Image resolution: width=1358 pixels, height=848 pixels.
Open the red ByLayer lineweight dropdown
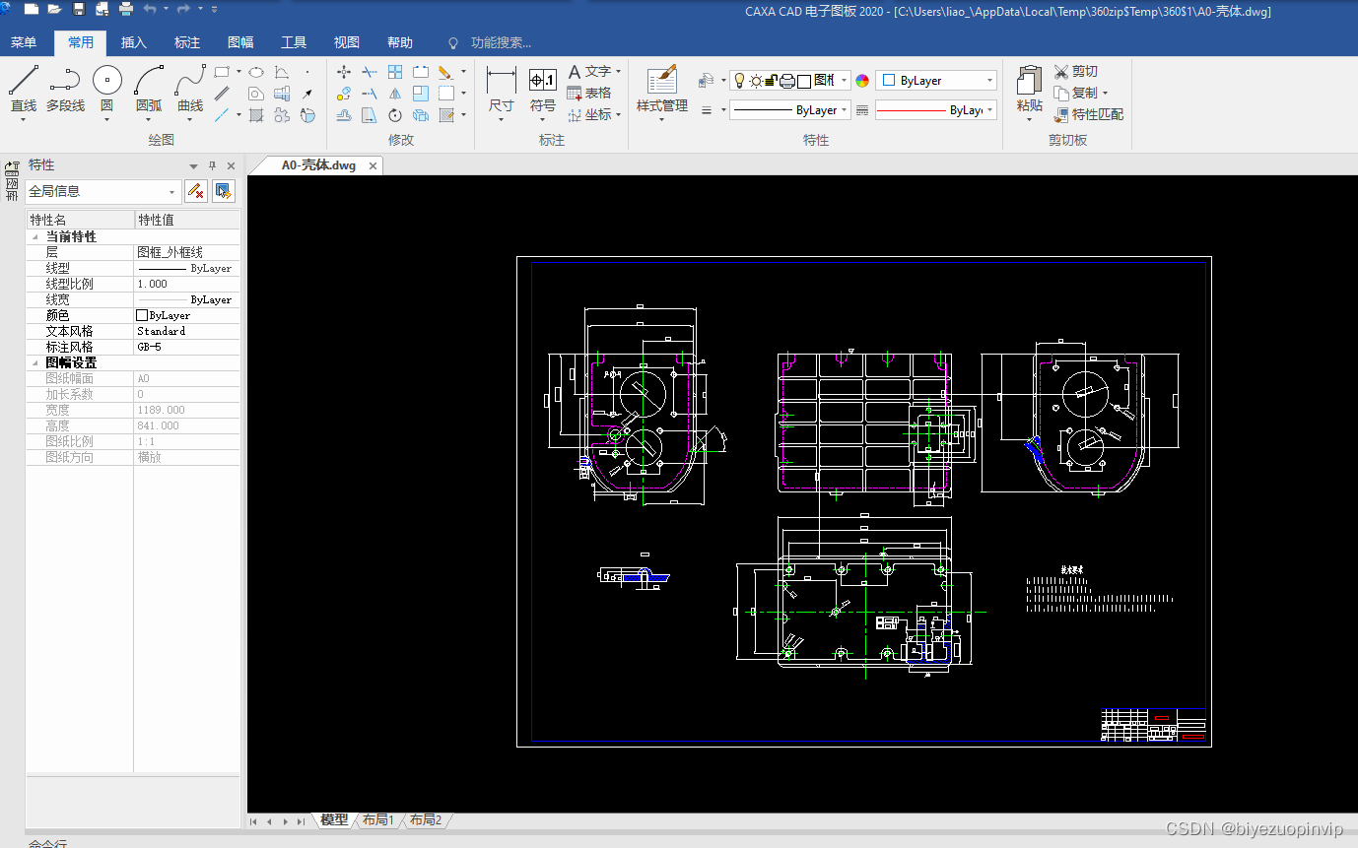[936, 110]
